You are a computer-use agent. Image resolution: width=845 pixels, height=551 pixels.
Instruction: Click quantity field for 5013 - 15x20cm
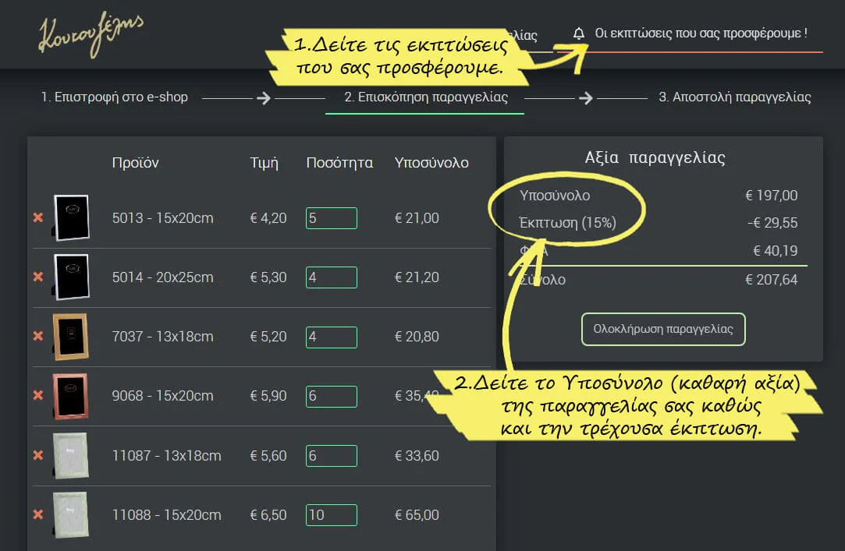click(x=331, y=218)
